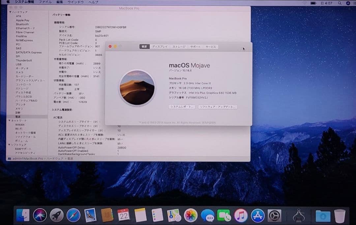The width and height of the screenshot is (356, 225).
Task: Open the Calendar app
Action: pyautogui.click(x=123, y=215)
